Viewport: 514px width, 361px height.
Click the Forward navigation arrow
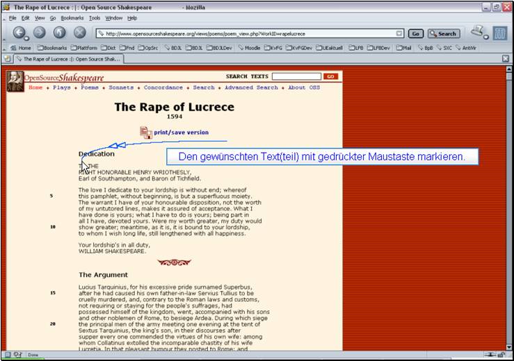click(x=39, y=33)
